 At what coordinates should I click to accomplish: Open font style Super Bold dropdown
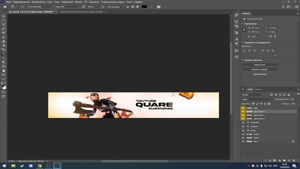point(67,7)
